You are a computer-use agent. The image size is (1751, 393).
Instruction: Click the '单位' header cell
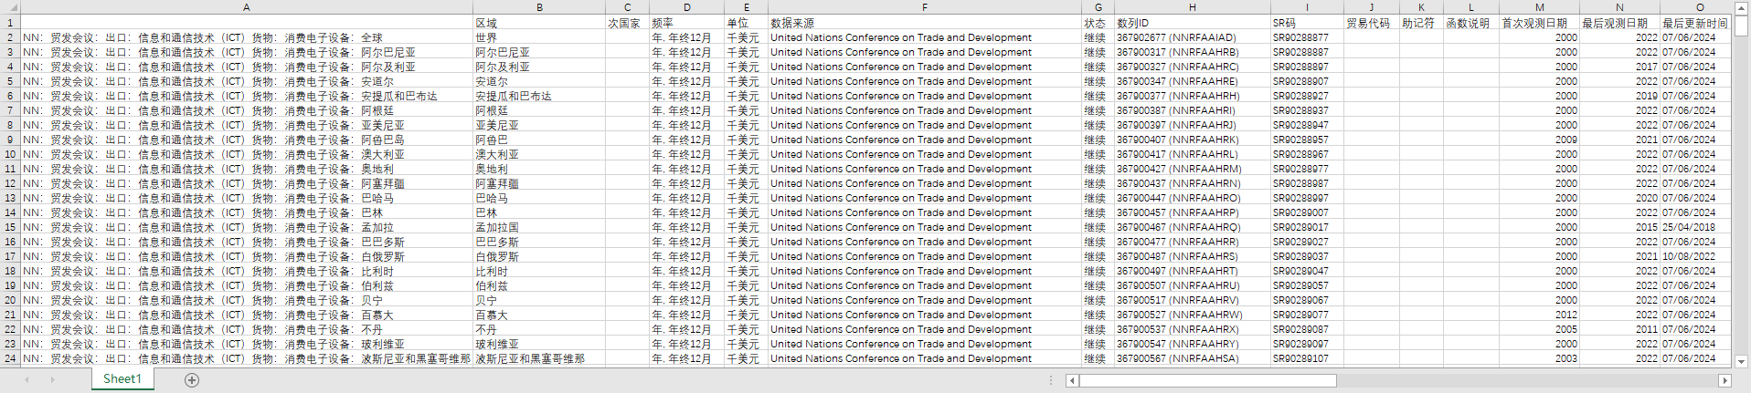pyautogui.click(x=746, y=23)
